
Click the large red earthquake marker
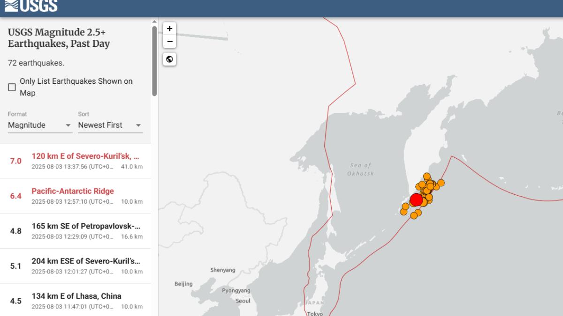[416, 200]
